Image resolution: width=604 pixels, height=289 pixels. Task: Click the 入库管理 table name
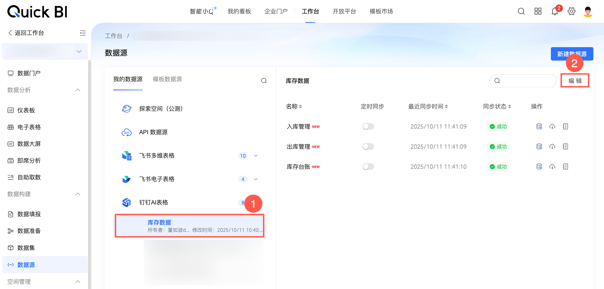pos(298,127)
